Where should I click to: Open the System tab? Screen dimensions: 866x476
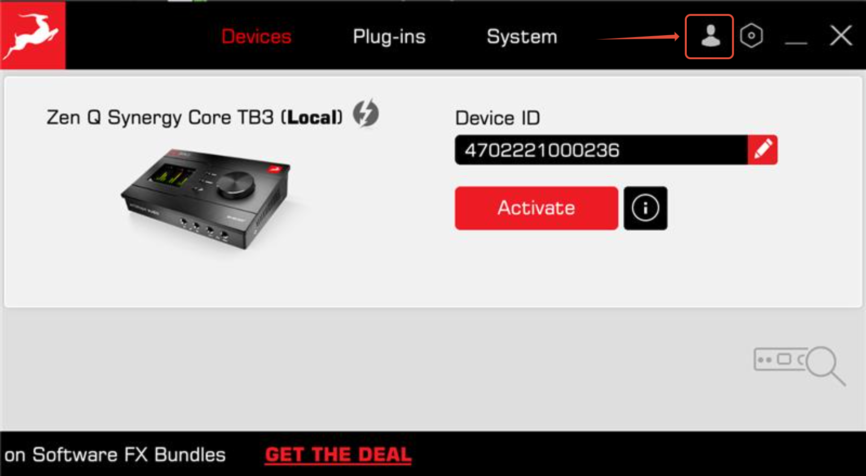[522, 37]
